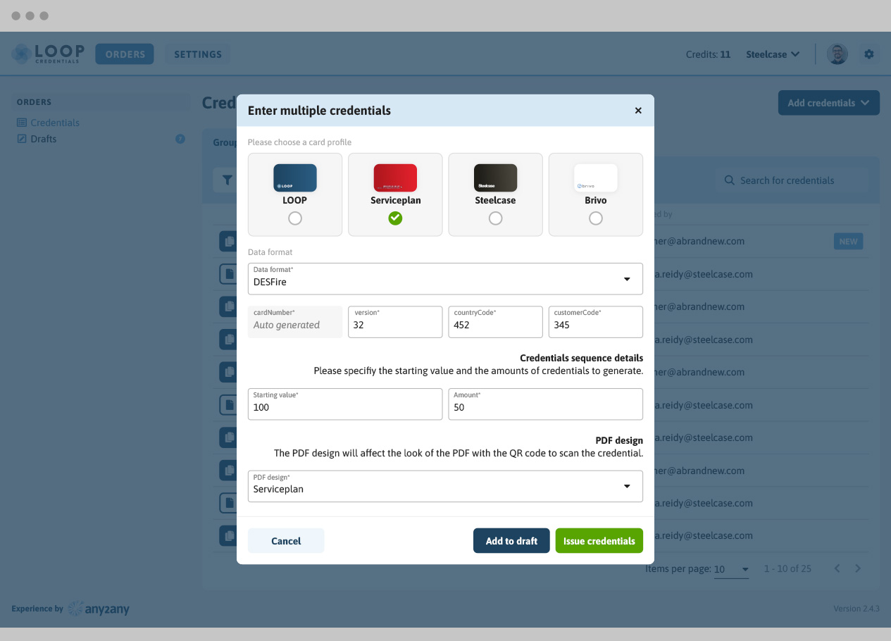
Task: Open the Data format DESFire dropdown
Action: 445,279
